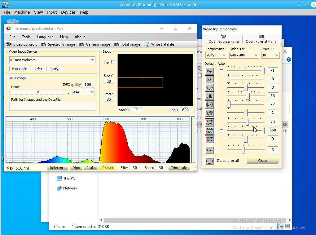Save Camera image from toolbar
316x235 pixels.
(95, 44)
